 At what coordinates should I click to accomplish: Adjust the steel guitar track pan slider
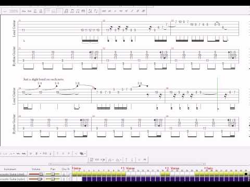tap(53, 174)
